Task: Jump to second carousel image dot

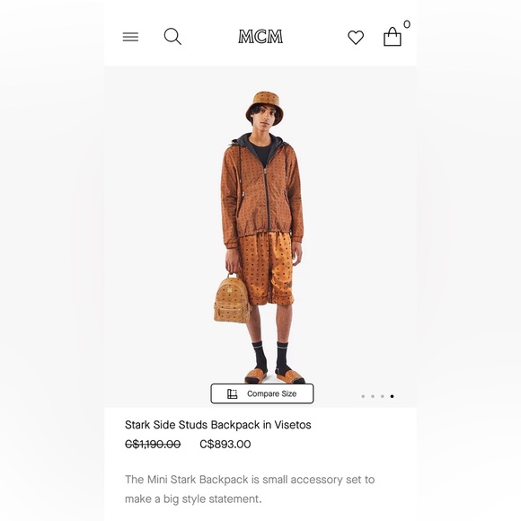Action: point(373,396)
